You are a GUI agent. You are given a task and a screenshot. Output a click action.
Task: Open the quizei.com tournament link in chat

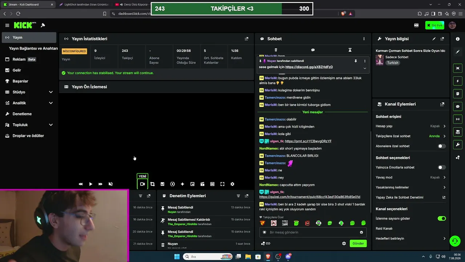click(310, 197)
